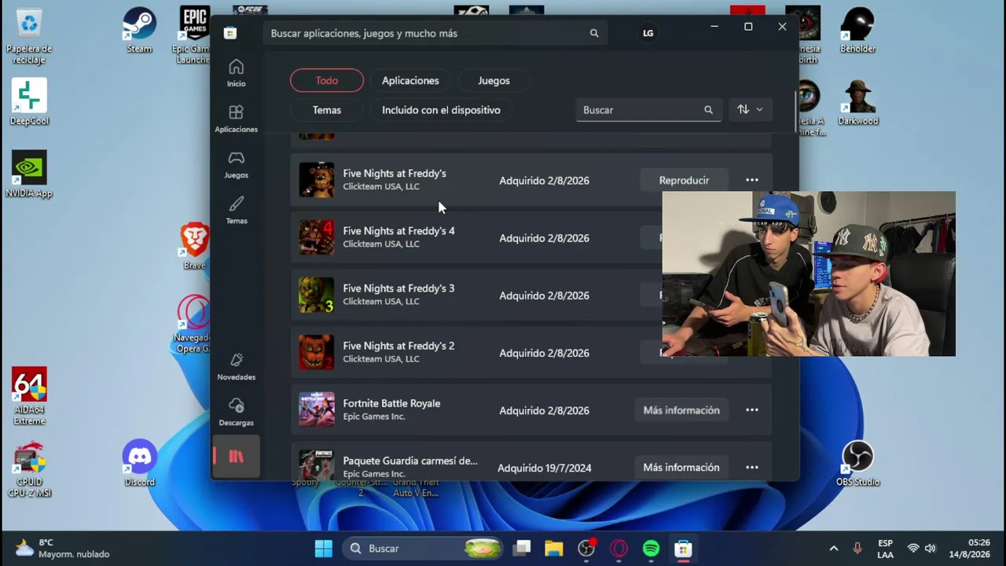Viewport: 1006px width, 566px height.
Task: Open more options for Paquete Guardia carmesí
Action: tap(752, 467)
